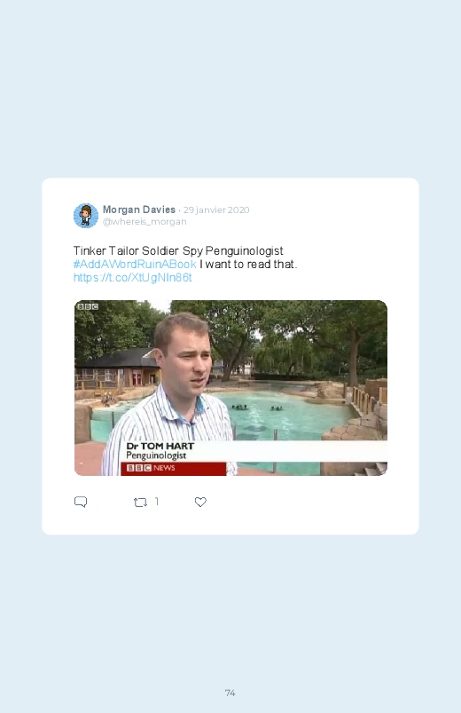The height and width of the screenshot is (713, 461).
Task: Open the BBC interview photo thumbnail
Action: coord(230,388)
